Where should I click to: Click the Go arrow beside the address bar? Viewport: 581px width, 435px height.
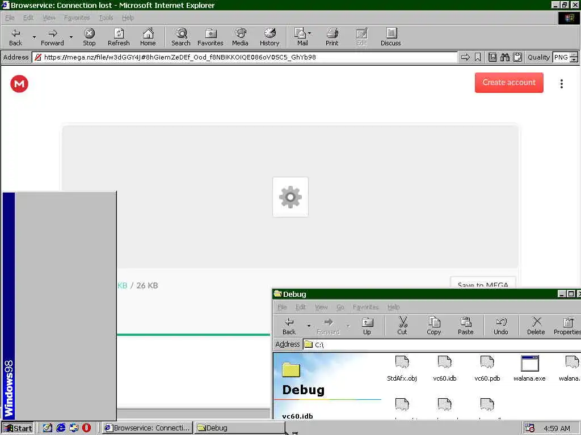coord(465,57)
